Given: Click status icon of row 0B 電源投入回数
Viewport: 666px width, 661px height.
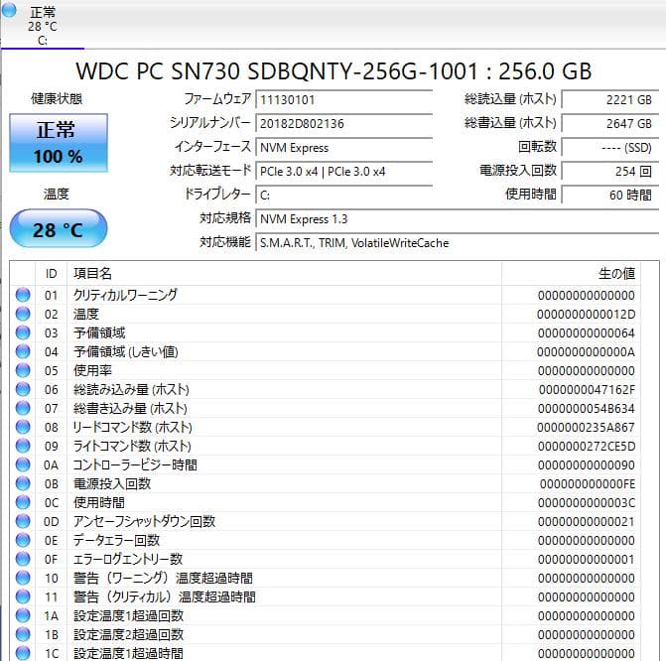Looking at the screenshot, I should [23, 483].
